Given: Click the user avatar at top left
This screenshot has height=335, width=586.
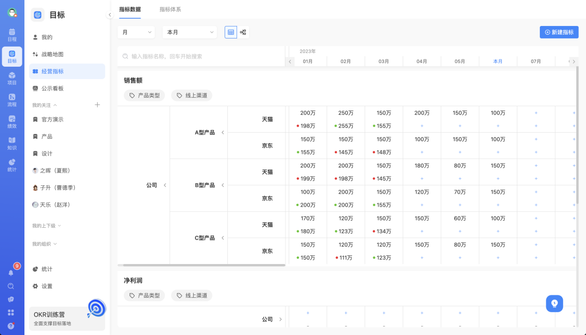Looking at the screenshot, I should [12, 12].
